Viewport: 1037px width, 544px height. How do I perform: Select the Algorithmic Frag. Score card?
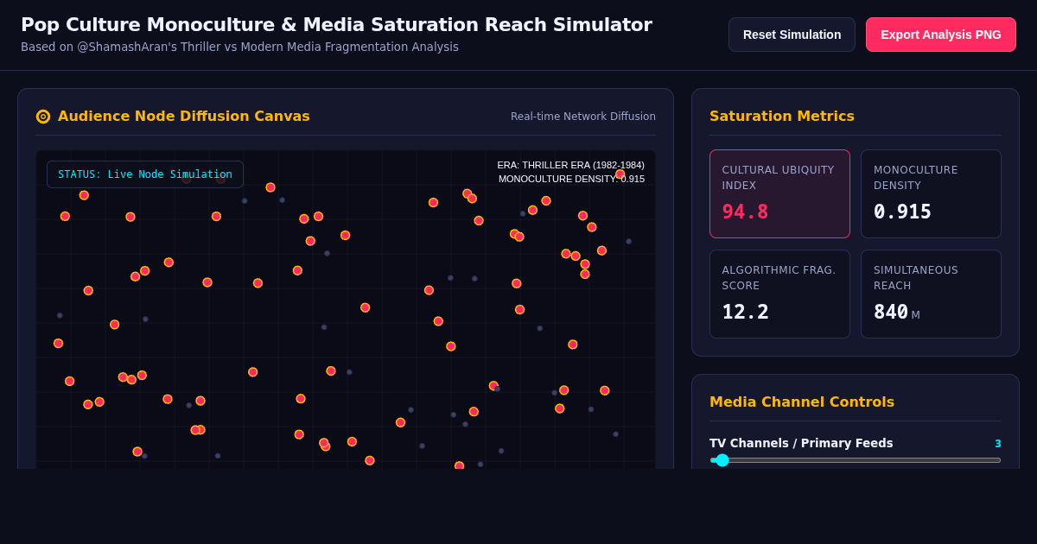click(779, 294)
